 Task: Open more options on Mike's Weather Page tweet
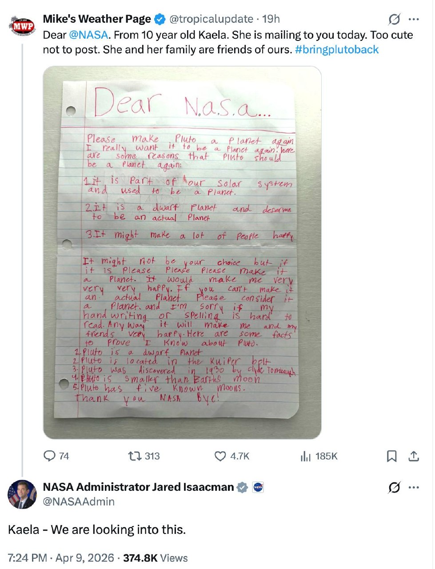pos(414,19)
